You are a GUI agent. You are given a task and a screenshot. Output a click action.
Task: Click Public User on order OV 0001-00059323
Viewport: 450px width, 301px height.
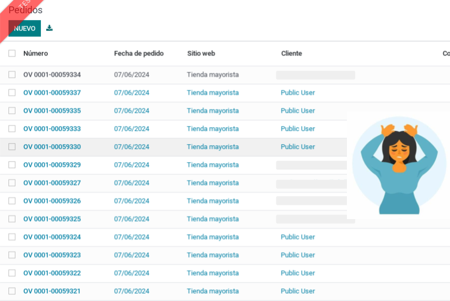click(298, 255)
